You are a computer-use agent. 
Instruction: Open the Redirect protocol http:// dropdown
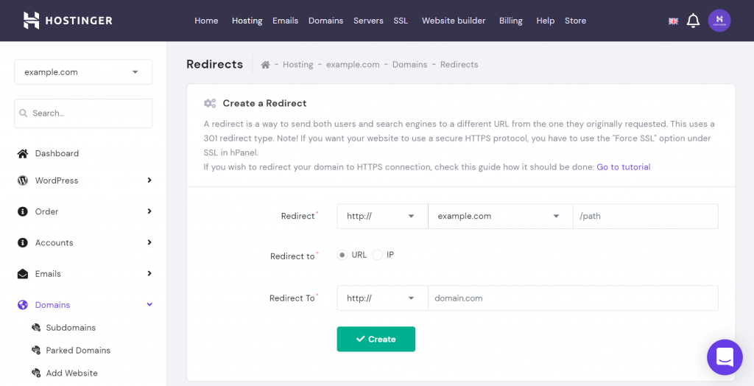click(382, 217)
